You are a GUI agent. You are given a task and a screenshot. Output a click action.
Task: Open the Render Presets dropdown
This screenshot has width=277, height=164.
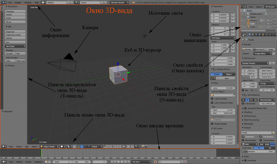(255, 63)
